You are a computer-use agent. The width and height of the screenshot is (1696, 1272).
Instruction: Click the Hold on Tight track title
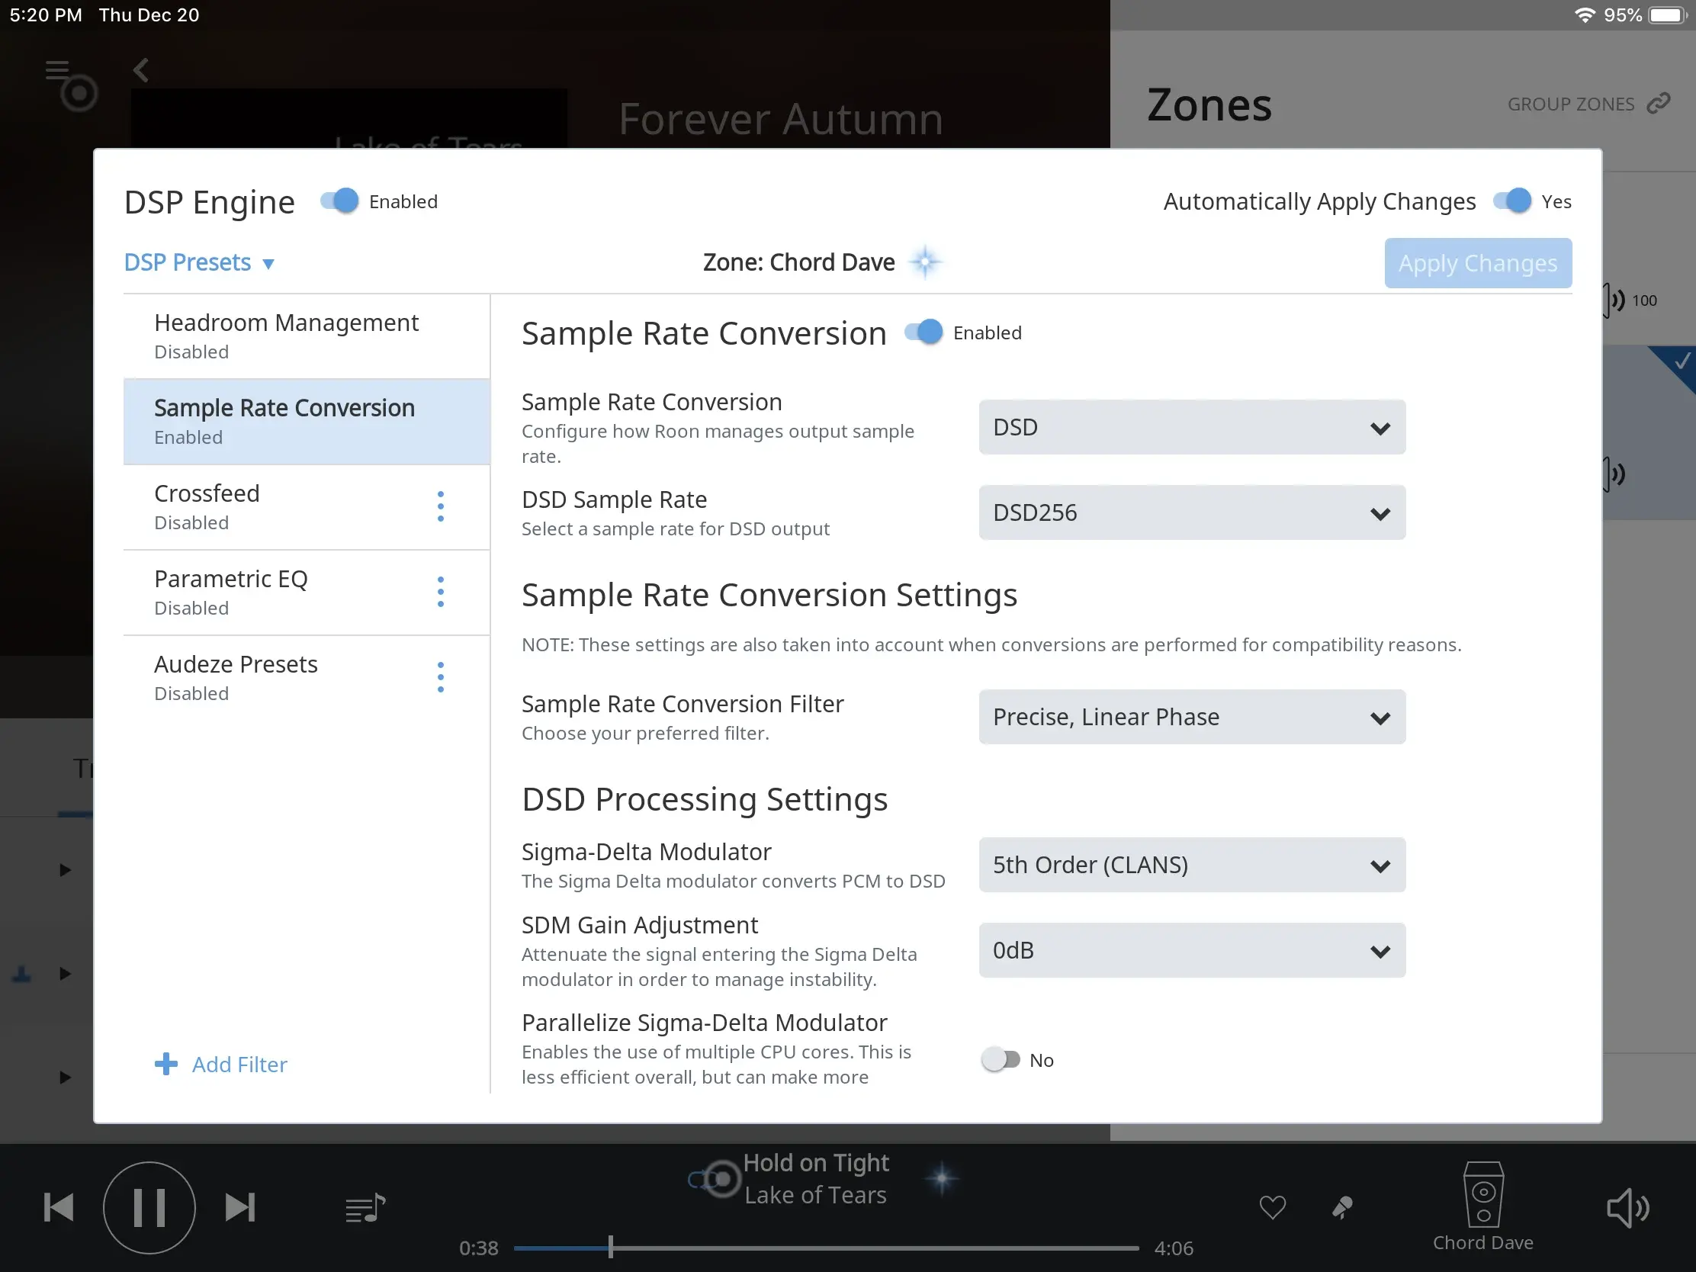pos(816,1162)
